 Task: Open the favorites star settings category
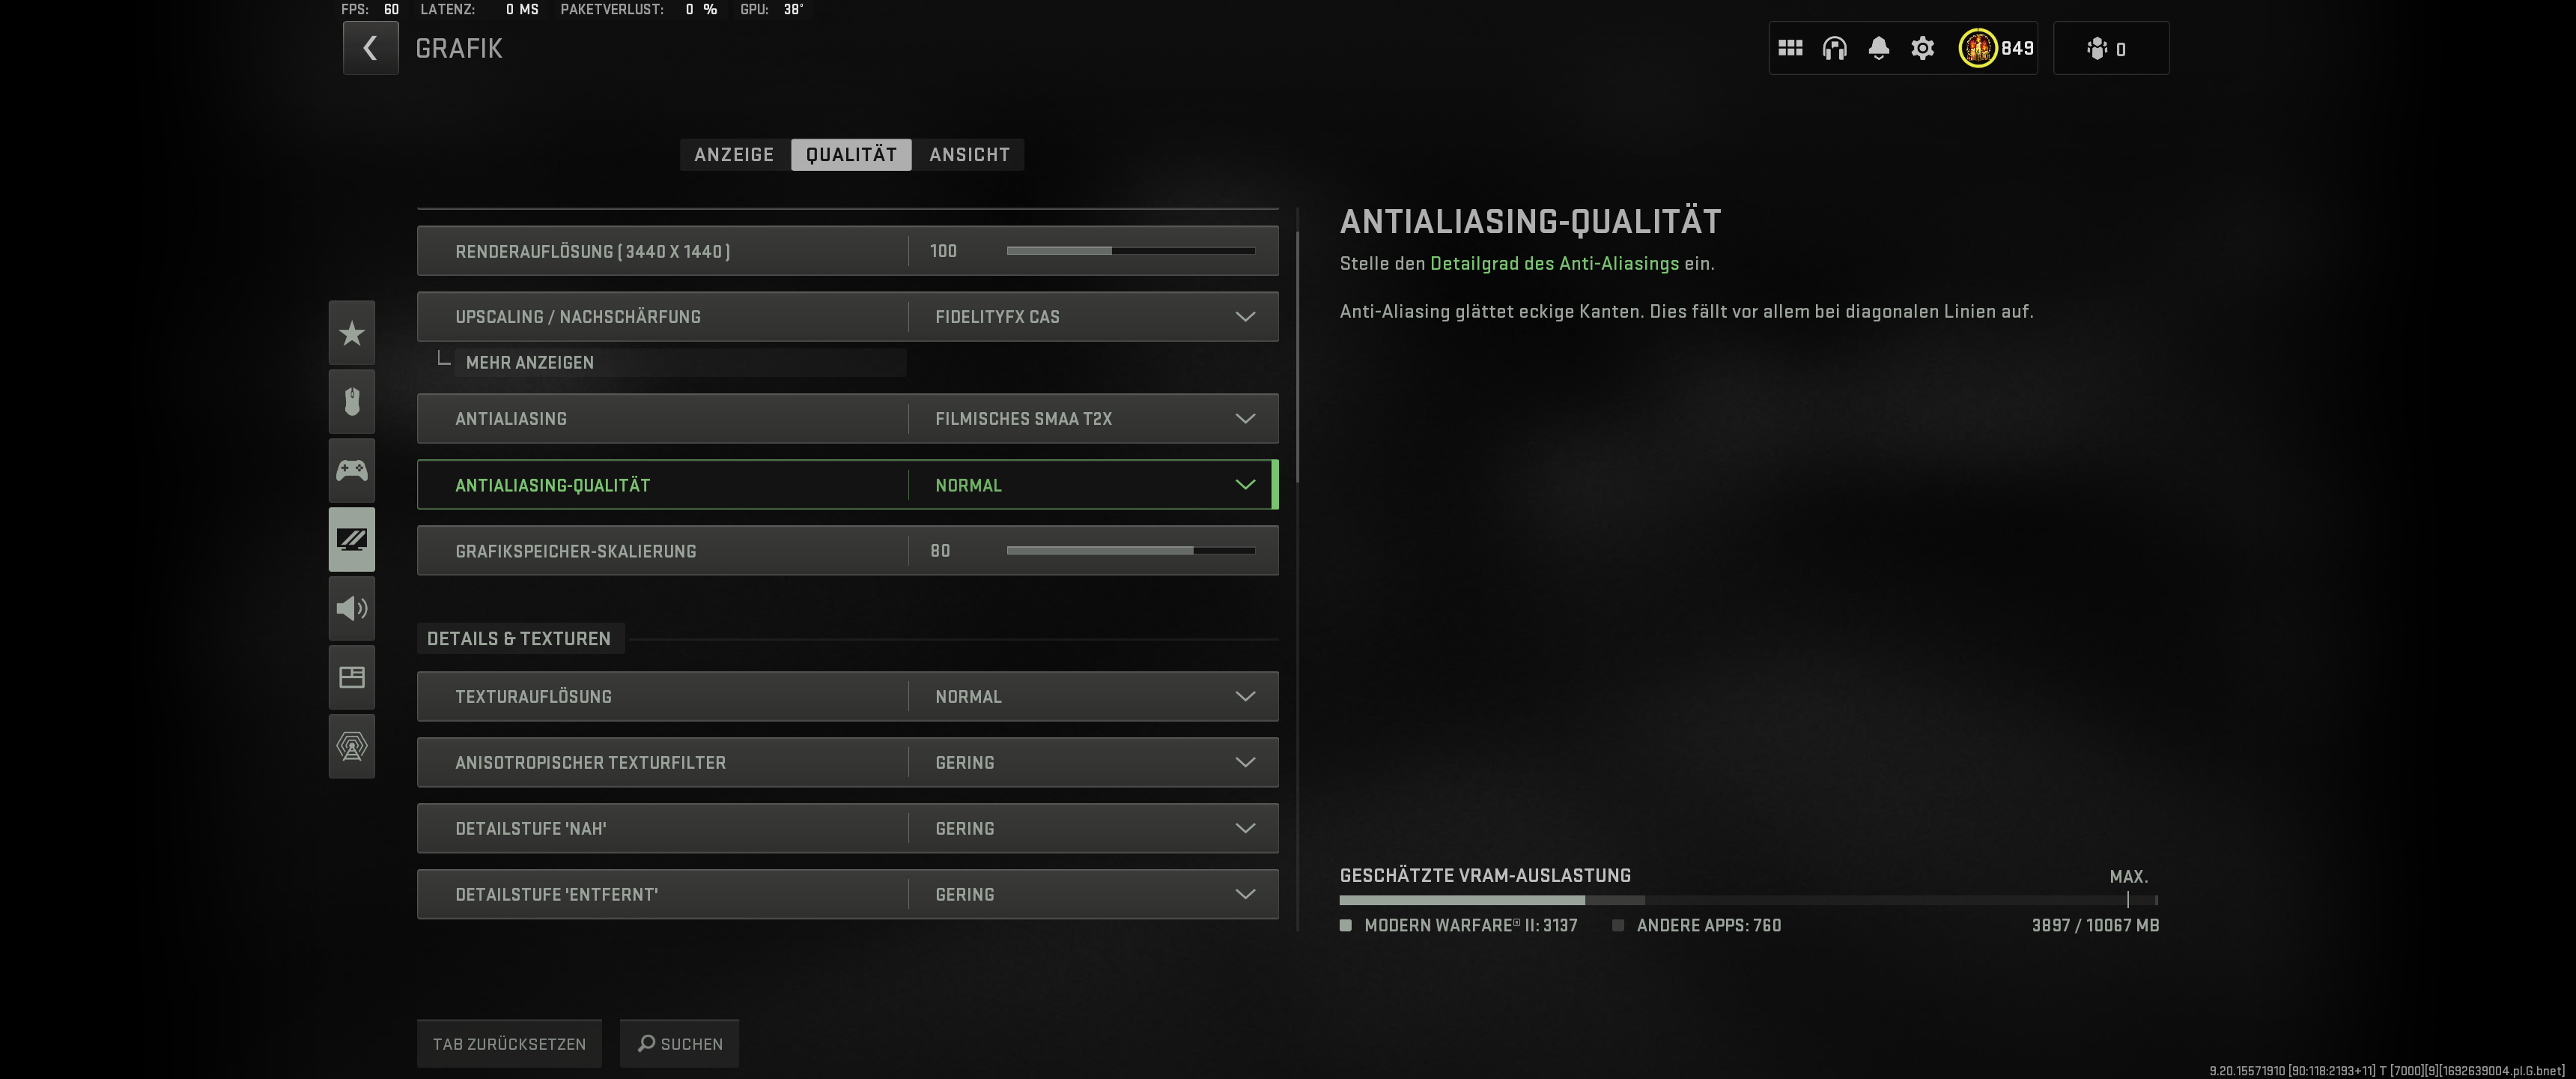pyautogui.click(x=351, y=333)
